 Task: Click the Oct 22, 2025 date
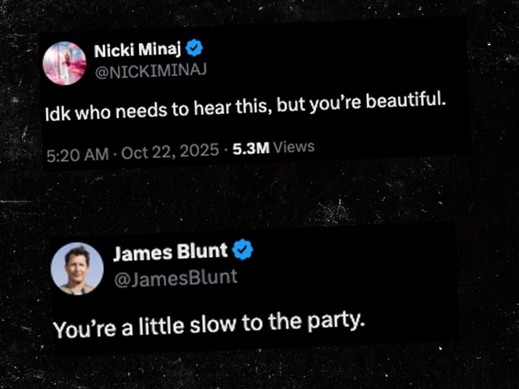pyautogui.click(x=170, y=152)
